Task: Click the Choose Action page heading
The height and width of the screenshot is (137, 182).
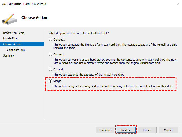Action: (x=34, y=18)
